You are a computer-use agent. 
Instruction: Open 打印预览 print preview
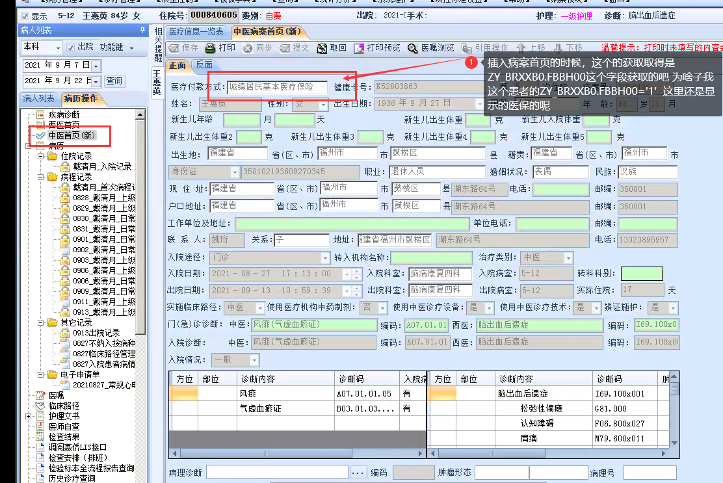tap(376, 48)
